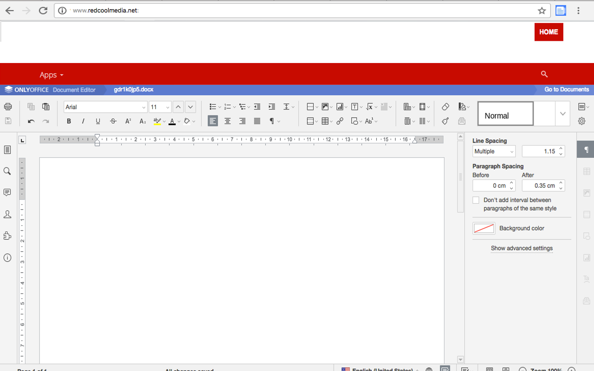Viewport: 594px width, 371px height.
Task: Click the Show advanced settings link
Action: (522, 248)
